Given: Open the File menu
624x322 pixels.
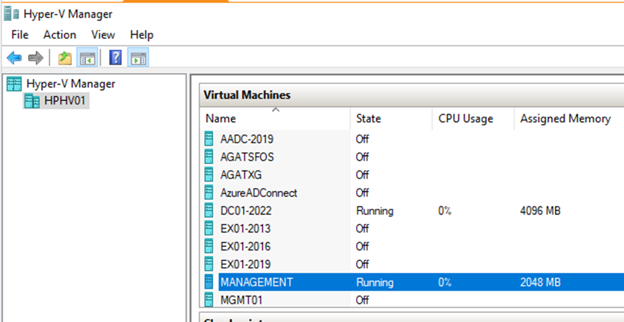Looking at the screenshot, I should (20, 35).
